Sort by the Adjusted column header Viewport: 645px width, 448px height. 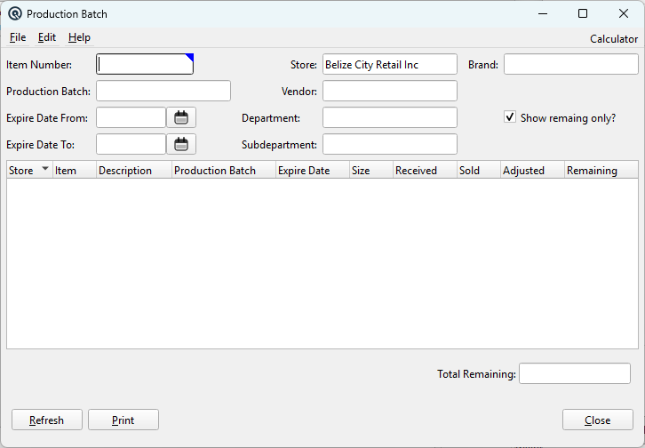pyautogui.click(x=532, y=171)
